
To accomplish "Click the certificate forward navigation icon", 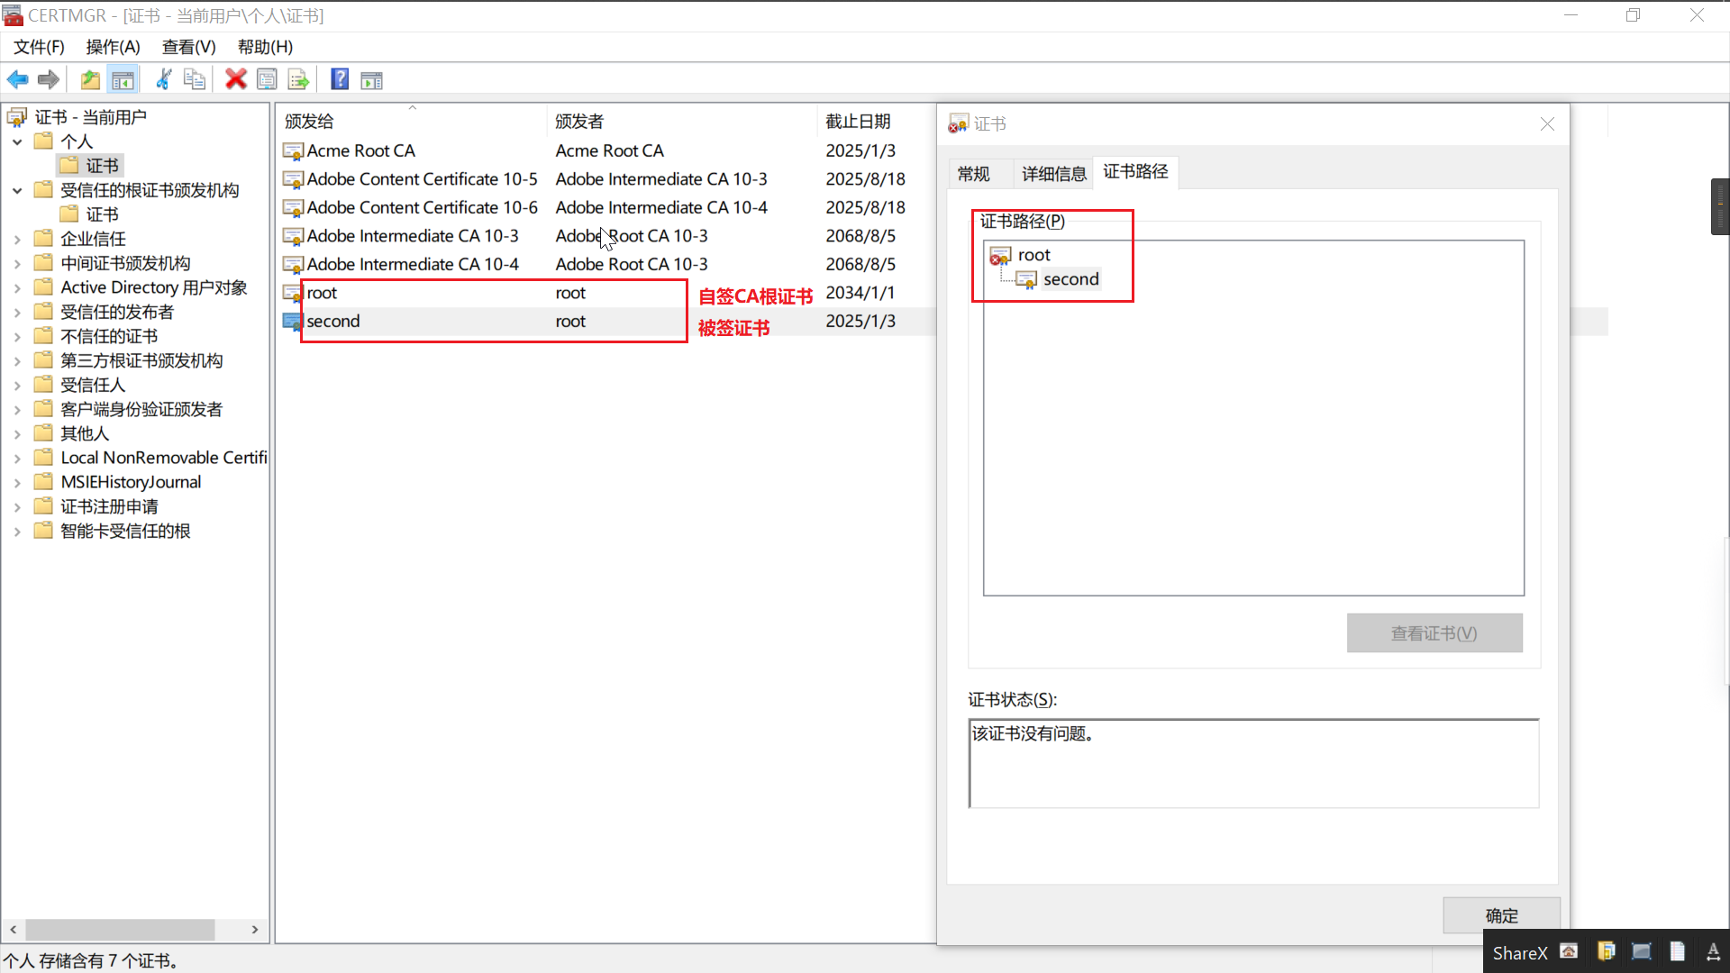I will pyautogui.click(x=48, y=79).
